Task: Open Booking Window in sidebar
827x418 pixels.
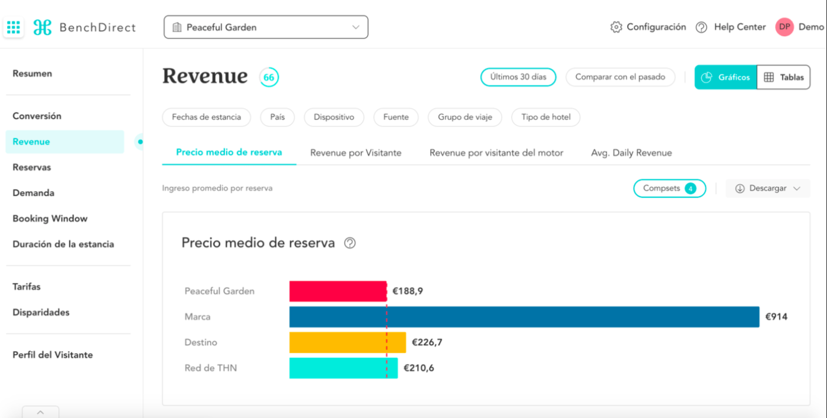Action: tap(50, 218)
